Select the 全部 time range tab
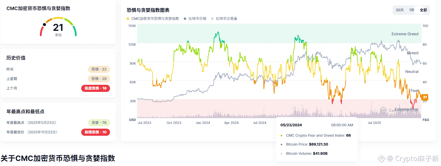 click(x=423, y=10)
